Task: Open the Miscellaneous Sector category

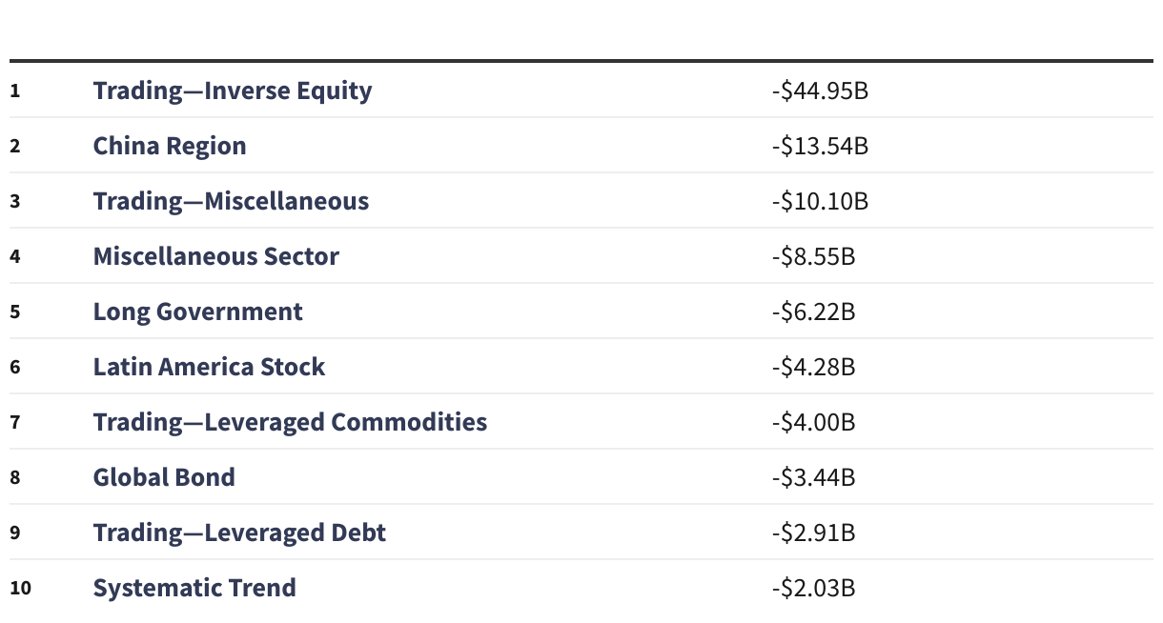Action: point(215,256)
